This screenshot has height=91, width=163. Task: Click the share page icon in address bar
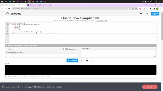click(133, 9)
